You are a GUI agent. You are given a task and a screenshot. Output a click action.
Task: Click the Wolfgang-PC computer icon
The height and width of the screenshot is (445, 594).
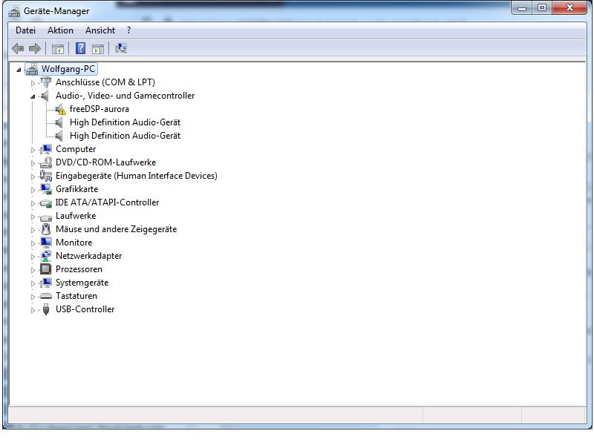coord(32,69)
